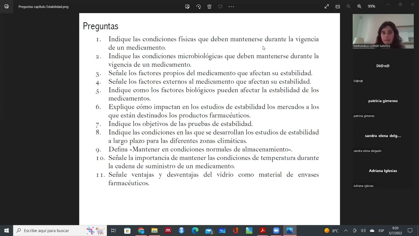
Task: Select the Adriana Iglesias participant tile
Action: coord(383,171)
